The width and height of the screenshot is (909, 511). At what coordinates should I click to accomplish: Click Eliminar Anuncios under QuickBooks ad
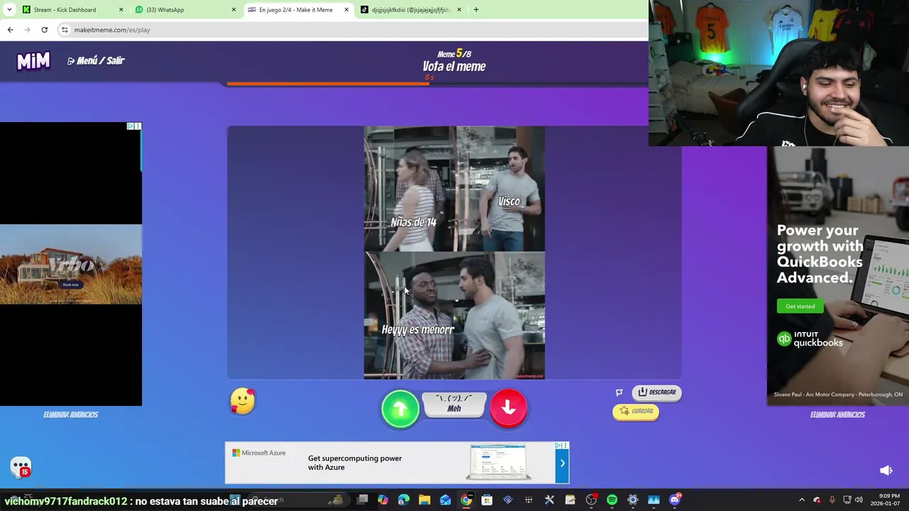point(838,415)
